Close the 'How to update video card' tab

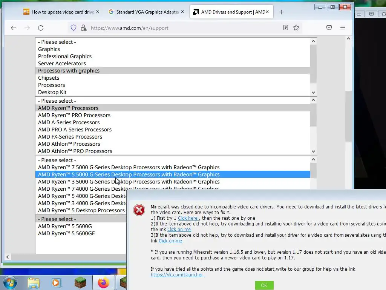[x=98, y=12]
